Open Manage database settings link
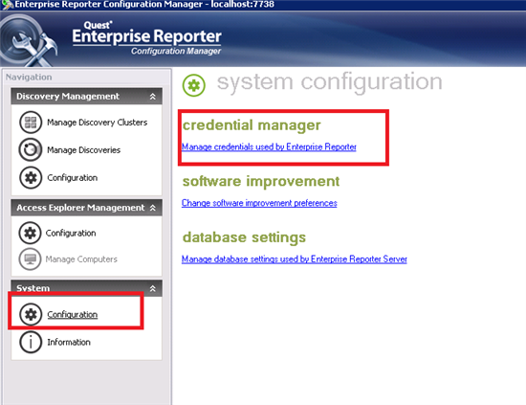The width and height of the screenshot is (526, 405). click(x=295, y=259)
